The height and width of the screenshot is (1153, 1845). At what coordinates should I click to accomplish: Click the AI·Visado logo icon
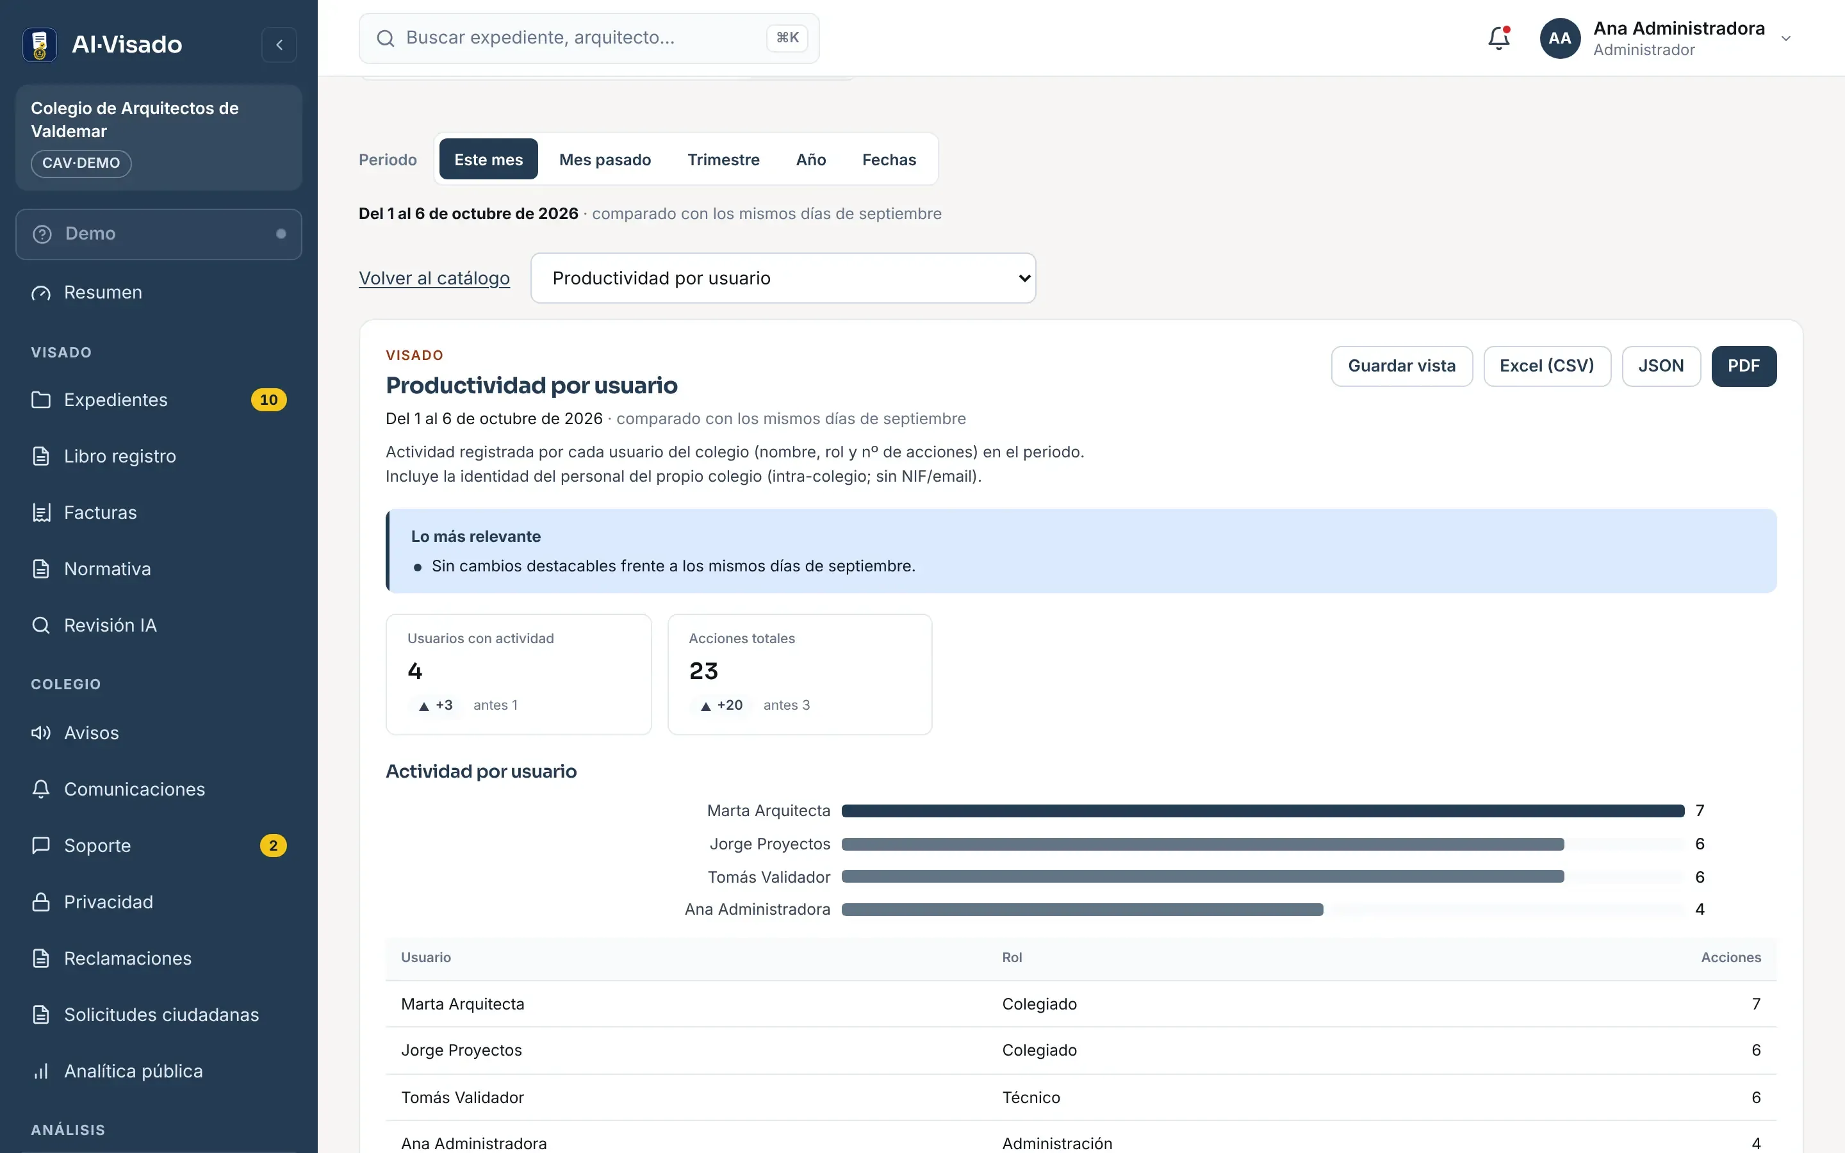40,44
